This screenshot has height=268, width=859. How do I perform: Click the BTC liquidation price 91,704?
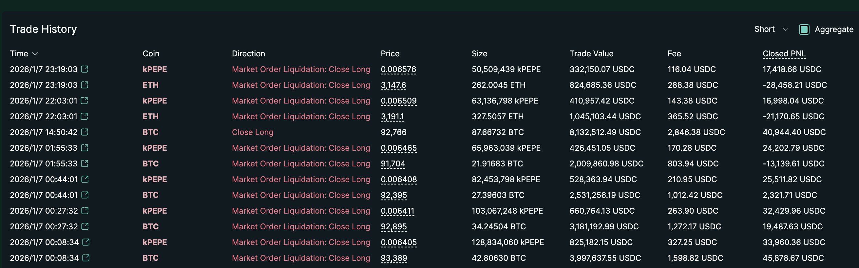393,164
